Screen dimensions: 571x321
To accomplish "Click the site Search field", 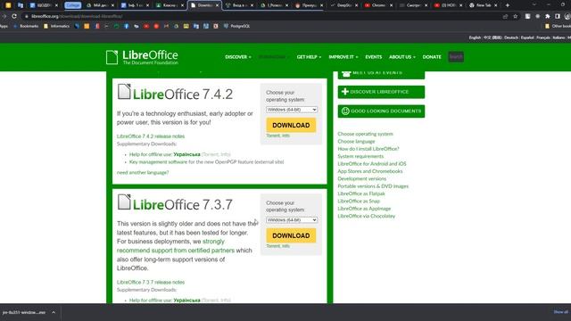I will click(x=456, y=57).
